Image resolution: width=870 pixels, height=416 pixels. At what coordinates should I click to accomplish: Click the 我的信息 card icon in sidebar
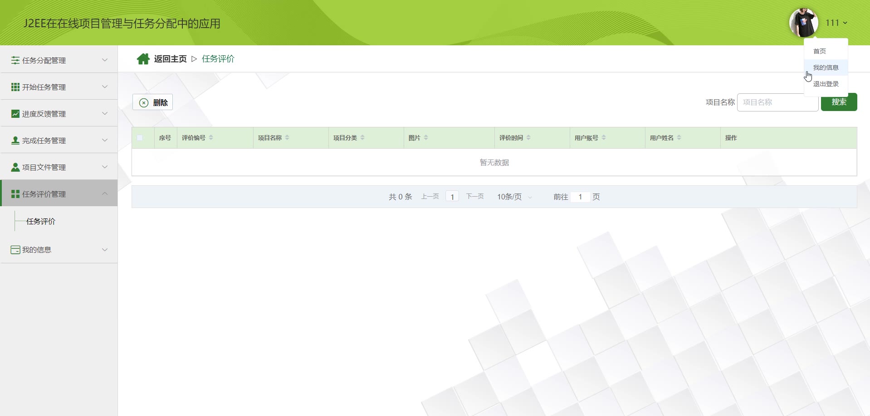(15, 250)
